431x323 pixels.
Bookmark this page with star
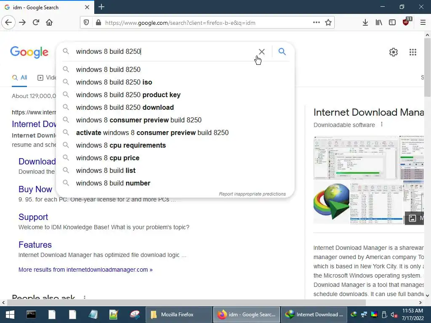[x=328, y=23]
